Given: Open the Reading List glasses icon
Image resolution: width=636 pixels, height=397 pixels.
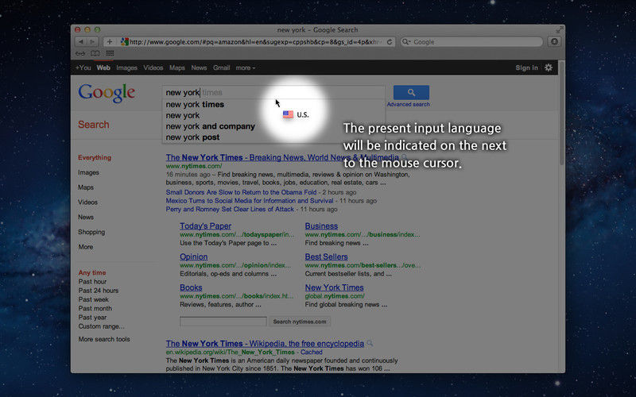Looking at the screenshot, I should [x=80, y=53].
